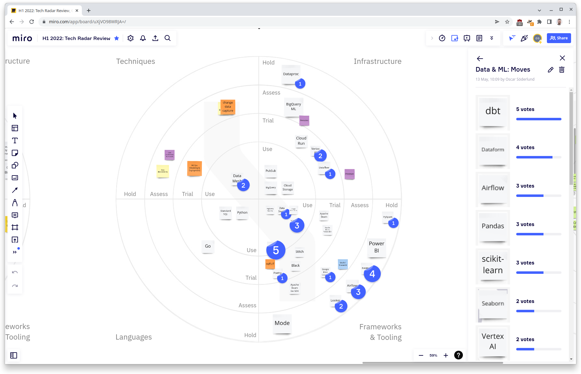Click the Redo arrow
The image size is (581, 374).
tap(15, 286)
